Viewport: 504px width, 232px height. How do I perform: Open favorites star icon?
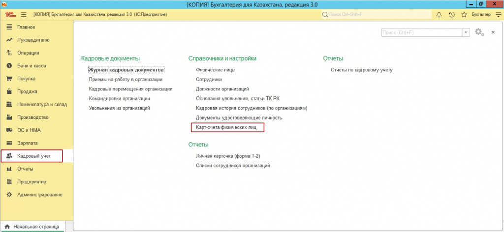pos(464,14)
